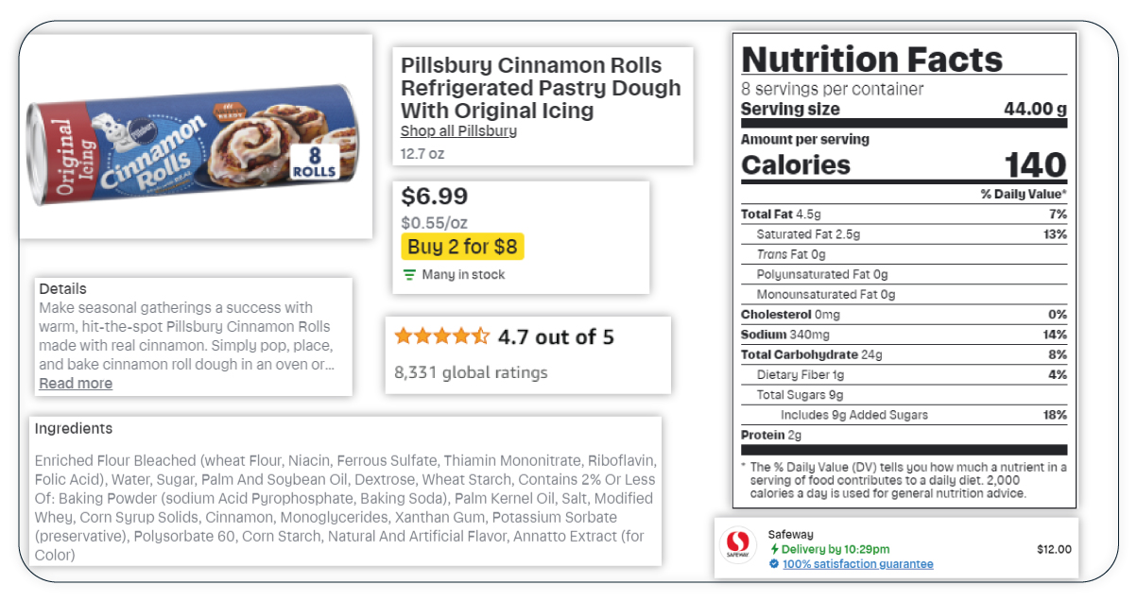Open the 100% satisfaction guarantee link
The width and height of the screenshot is (1137, 602).
tap(857, 564)
